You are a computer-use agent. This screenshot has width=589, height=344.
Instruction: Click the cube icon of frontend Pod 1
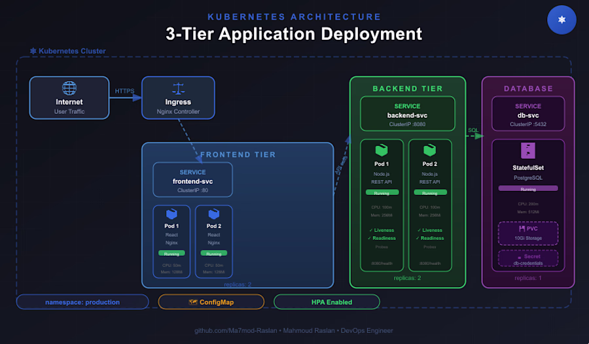pyautogui.click(x=171, y=214)
